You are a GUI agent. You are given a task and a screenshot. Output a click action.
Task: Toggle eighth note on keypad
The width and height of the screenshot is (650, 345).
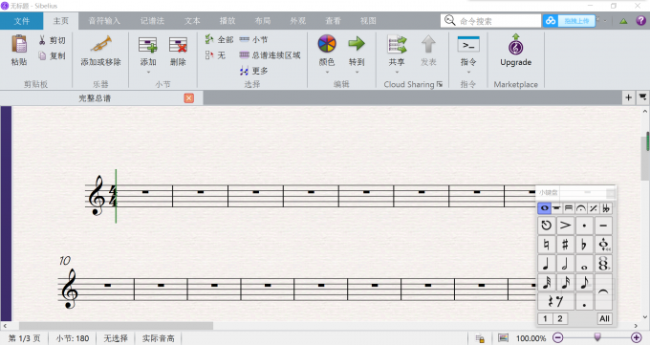[x=584, y=282]
